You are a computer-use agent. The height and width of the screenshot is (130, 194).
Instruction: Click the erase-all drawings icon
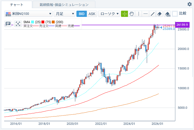(x=168, y=14)
